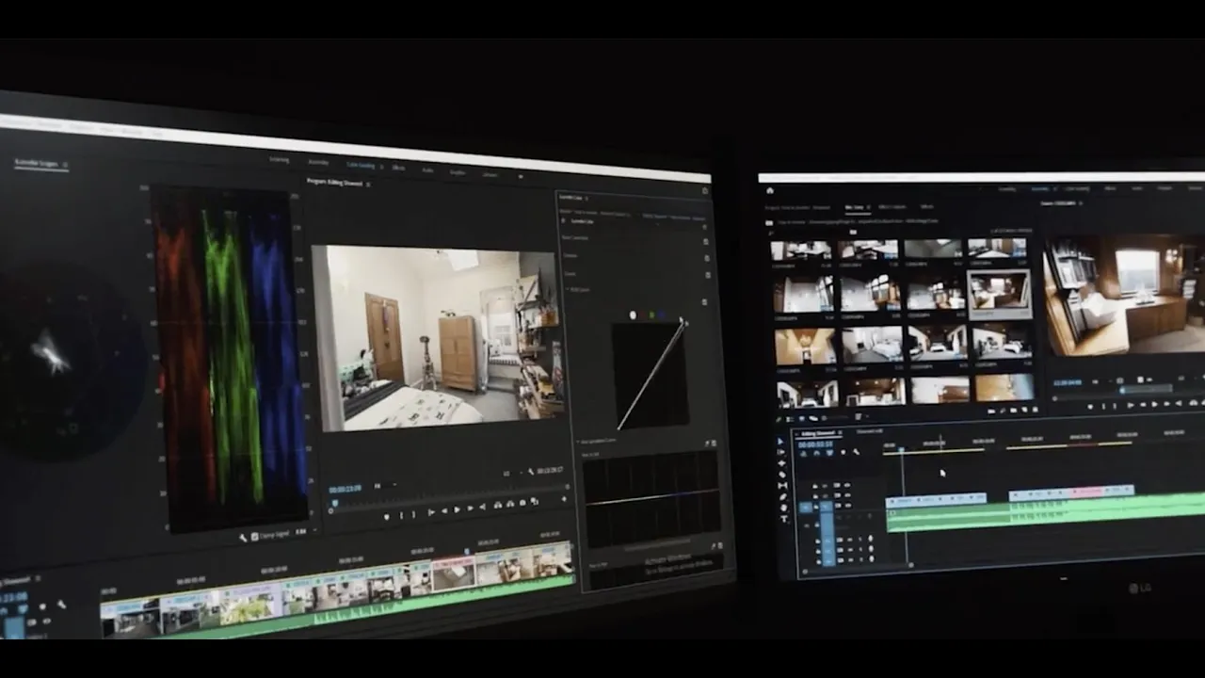Viewport: 1205px width, 678px height.
Task: Select the Razor tool
Action: point(782,475)
